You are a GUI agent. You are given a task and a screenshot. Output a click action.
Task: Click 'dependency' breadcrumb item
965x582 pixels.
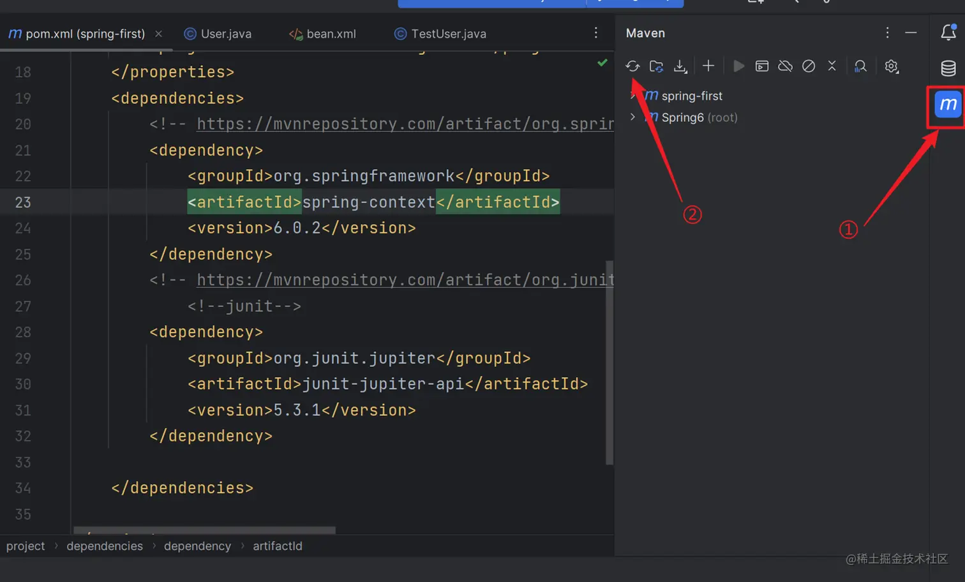point(197,546)
